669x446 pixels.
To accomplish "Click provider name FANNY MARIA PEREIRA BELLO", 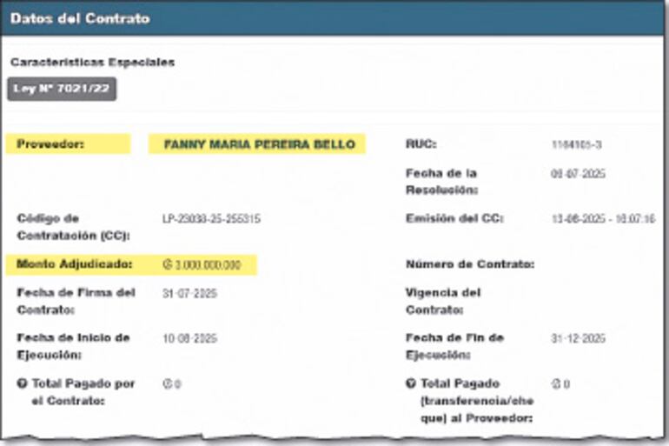I will [x=259, y=144].
